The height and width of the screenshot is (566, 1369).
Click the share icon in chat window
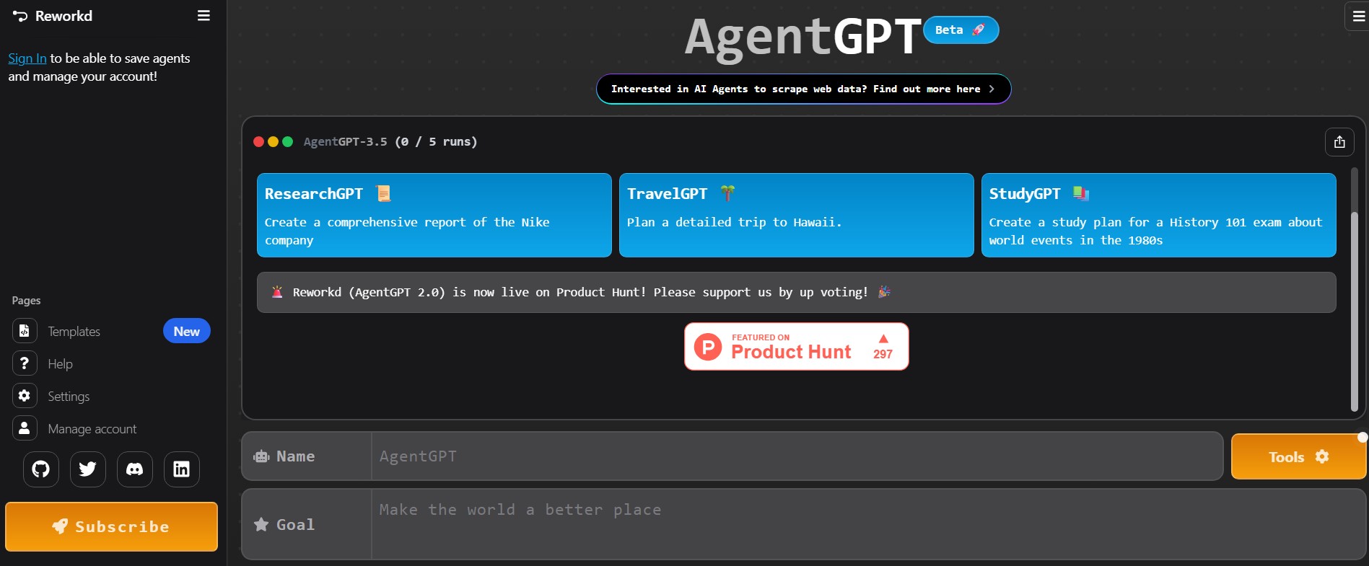[1339, 142]
